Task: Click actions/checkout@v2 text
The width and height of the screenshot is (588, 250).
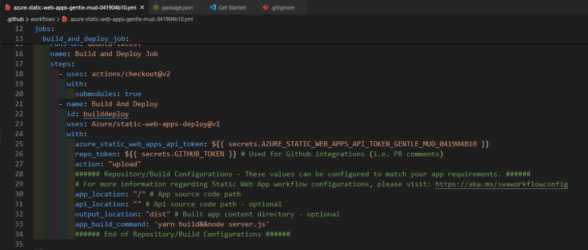Action: click(131, 74)
